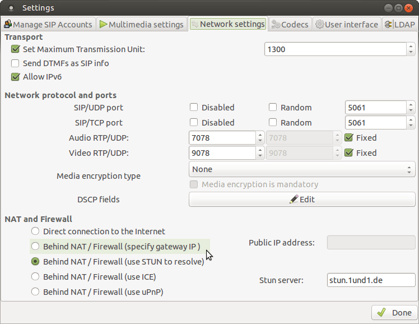Viewport: 419px width, 324px height.
Task: Increase SIP/TCP port with up arrow
Action: click(x=411, y=119)
